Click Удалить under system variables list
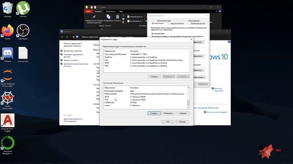The image size is (293, 164). [183, 113]
